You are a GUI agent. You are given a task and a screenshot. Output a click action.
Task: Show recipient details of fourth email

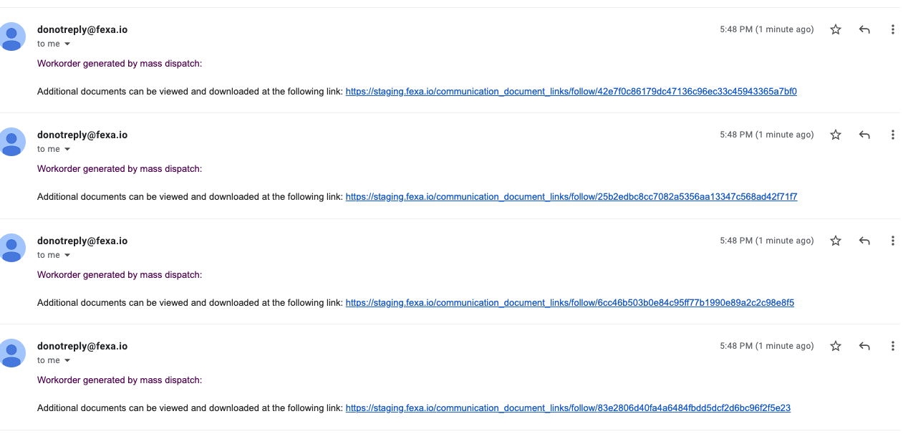click(x=67, y=361)
